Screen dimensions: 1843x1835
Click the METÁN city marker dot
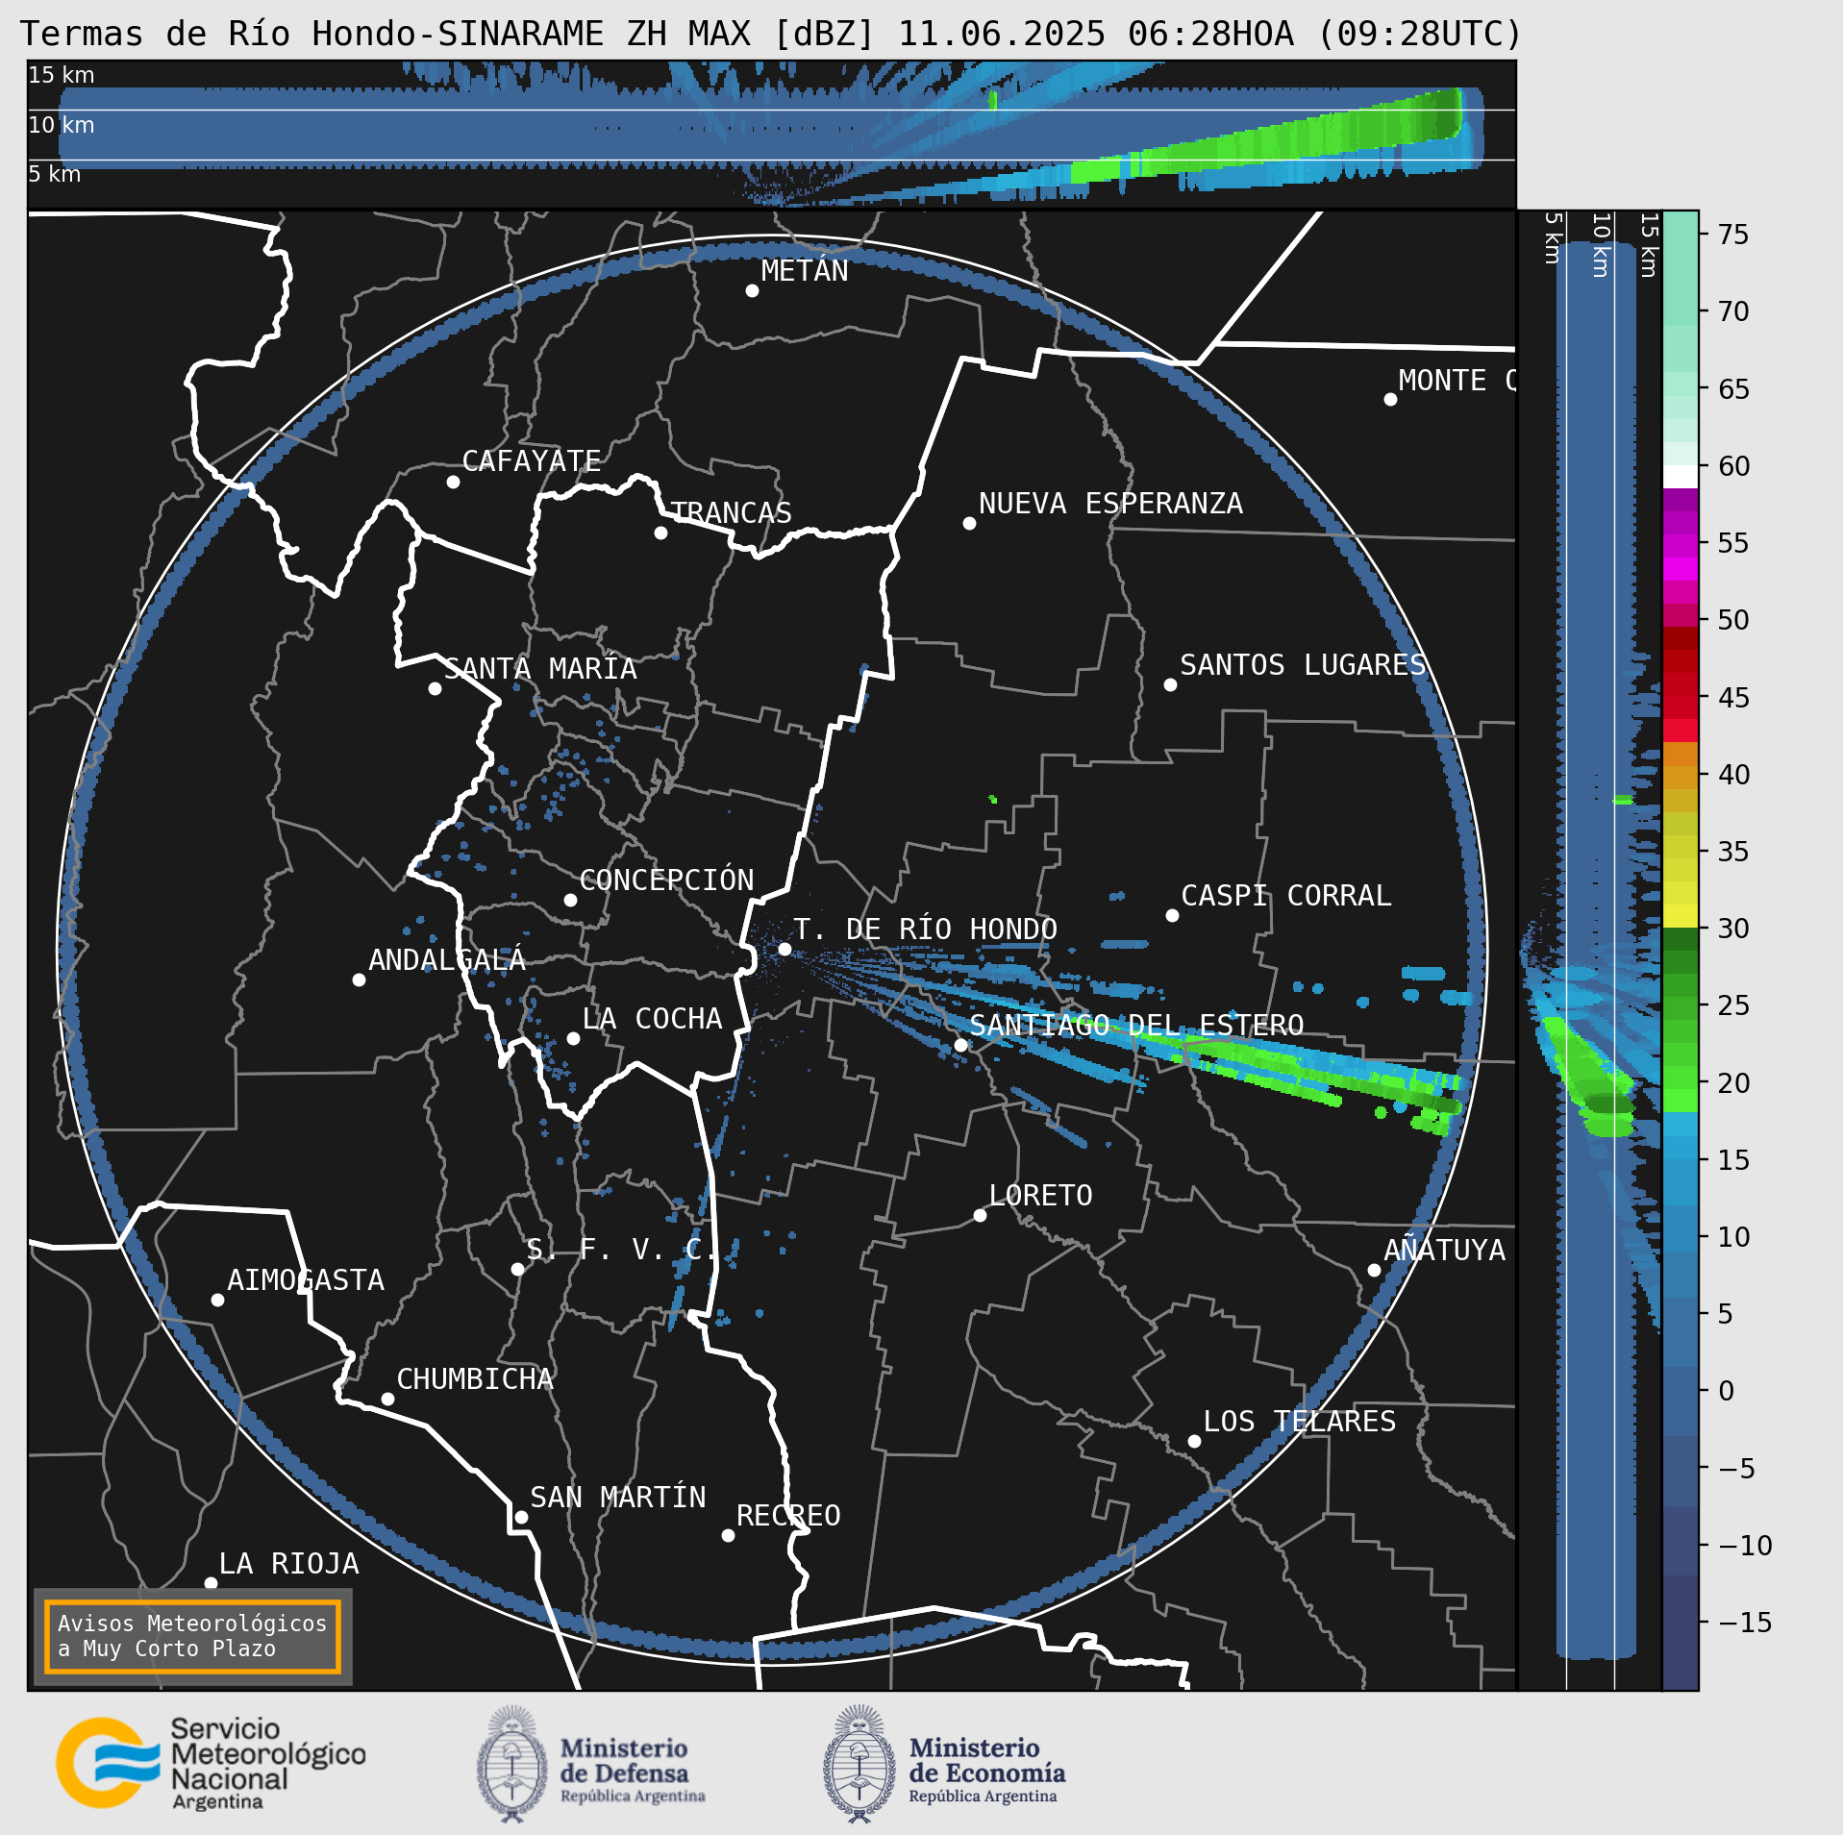click(752, 290)
